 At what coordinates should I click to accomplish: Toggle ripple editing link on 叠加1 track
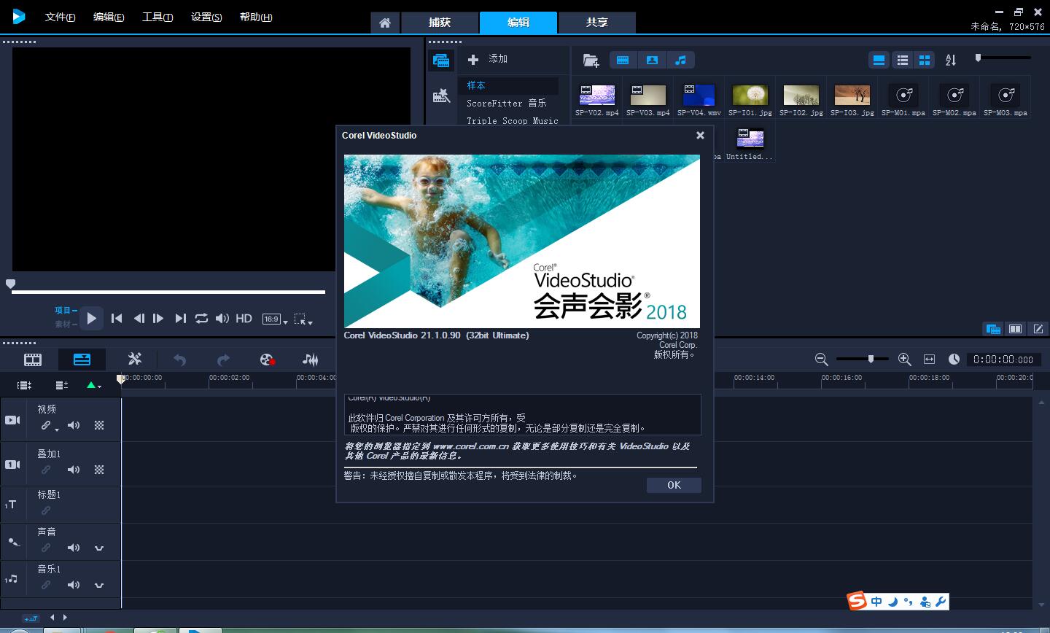pyautogui.click(x=46, y=470)
